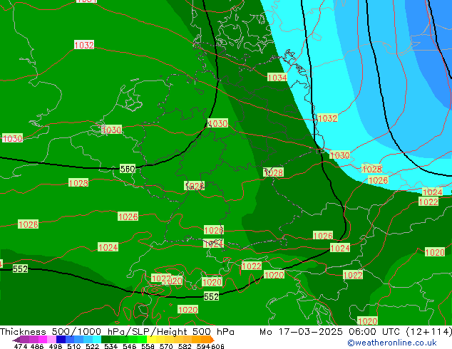Click the legend value 606
Image resolution: width=452 pixels, height=349 pixels.
[217, 346]
